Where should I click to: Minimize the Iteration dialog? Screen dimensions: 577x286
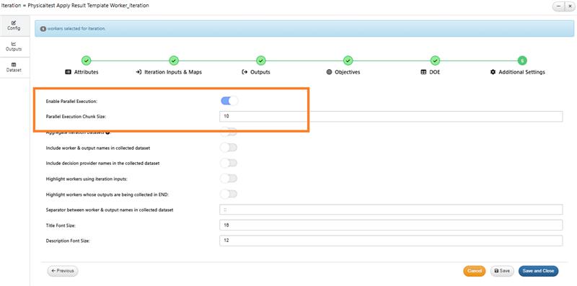click(x=558, y=6)
